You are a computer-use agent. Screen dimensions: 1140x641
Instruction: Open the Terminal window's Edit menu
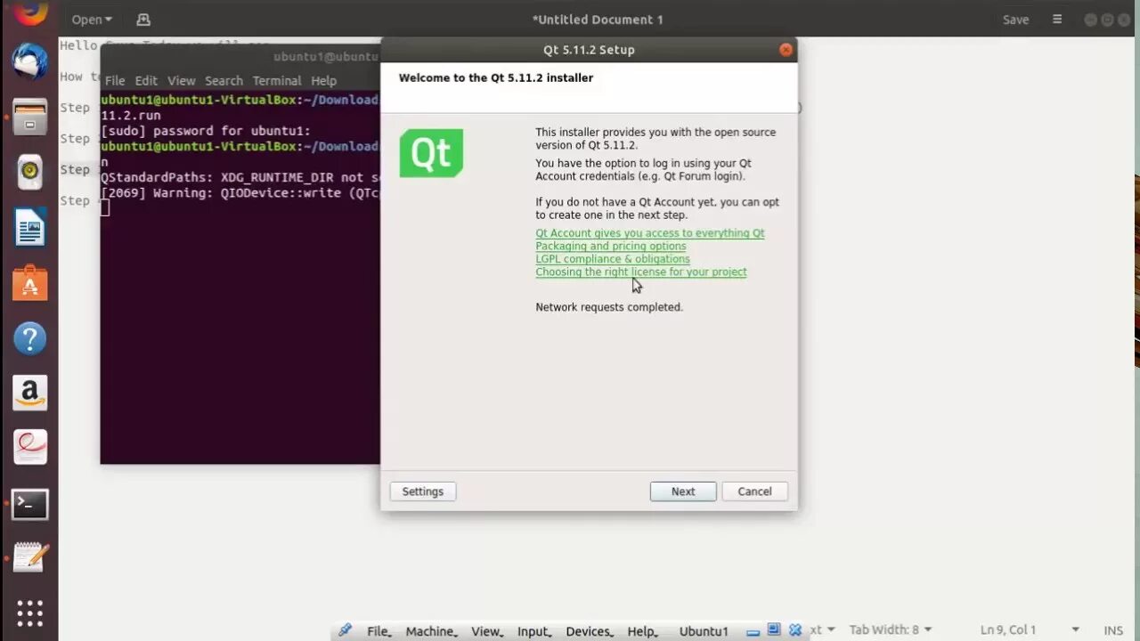click(146, 81)
